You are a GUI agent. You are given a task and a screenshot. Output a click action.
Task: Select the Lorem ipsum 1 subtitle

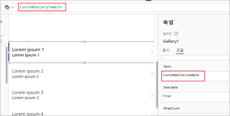[x=26, y=55]
